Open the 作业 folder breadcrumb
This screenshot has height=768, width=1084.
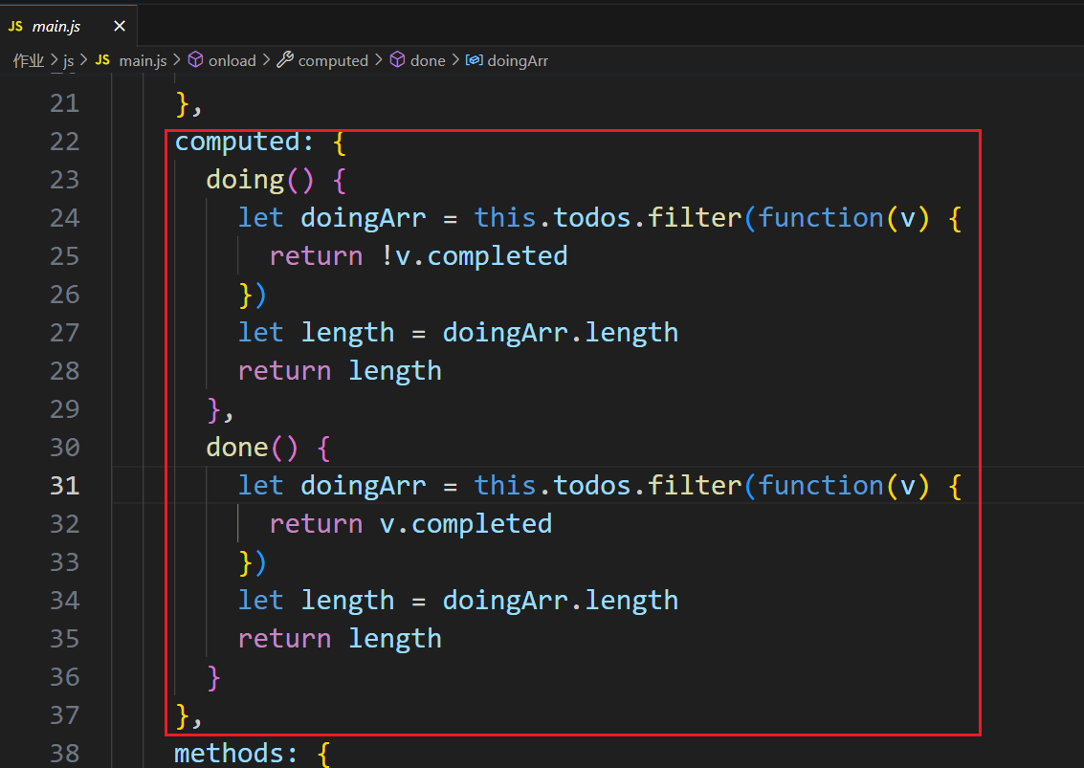click(29, 61)
